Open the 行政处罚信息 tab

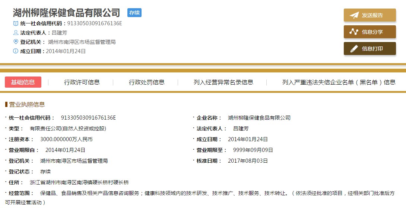147,82
